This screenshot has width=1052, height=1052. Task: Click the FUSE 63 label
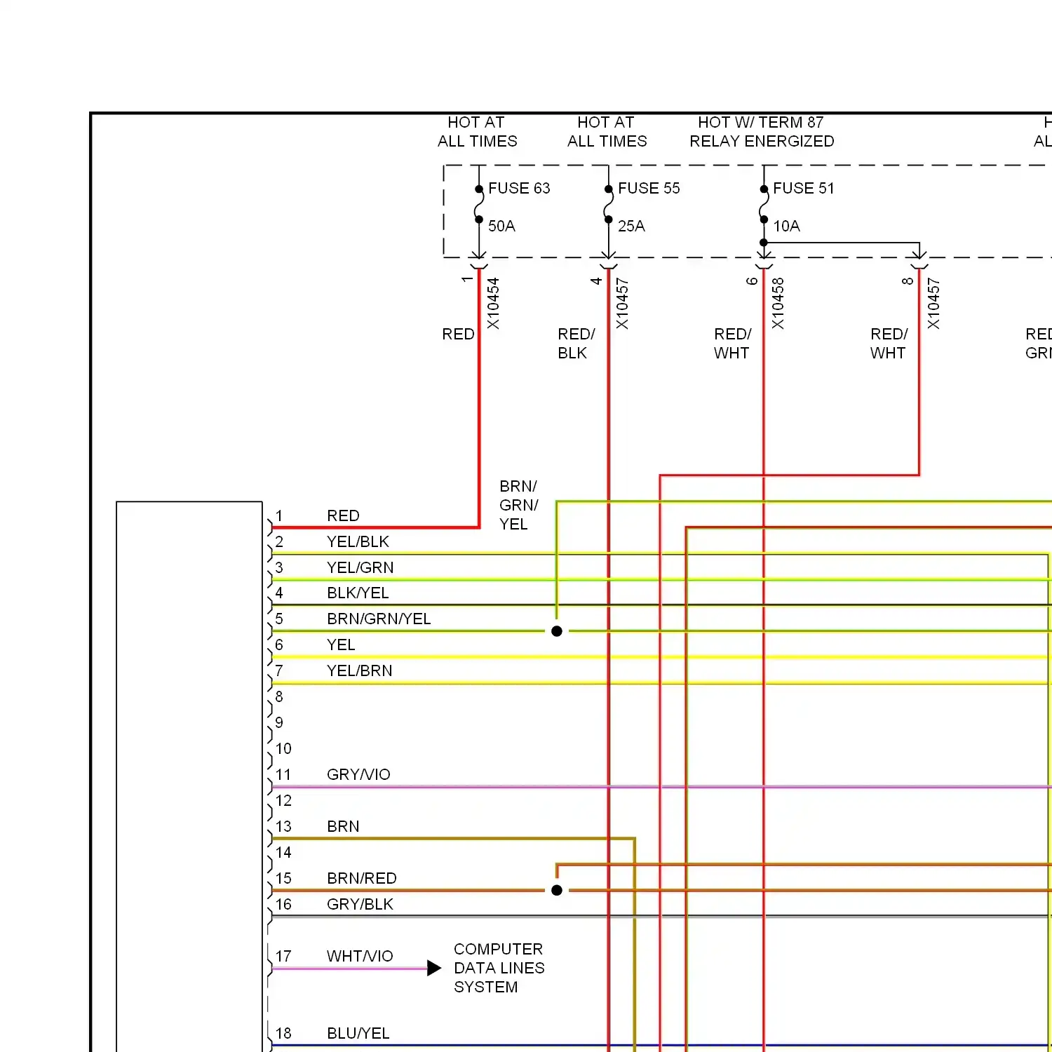(519, 188)
